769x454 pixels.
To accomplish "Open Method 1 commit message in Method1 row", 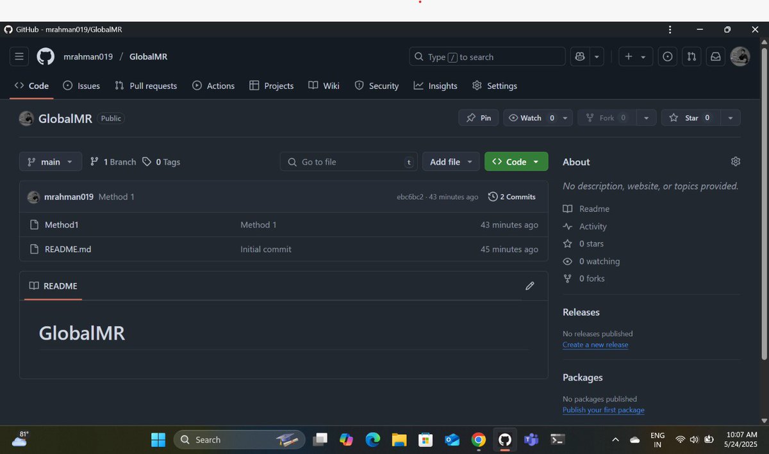I will (258, 225).
